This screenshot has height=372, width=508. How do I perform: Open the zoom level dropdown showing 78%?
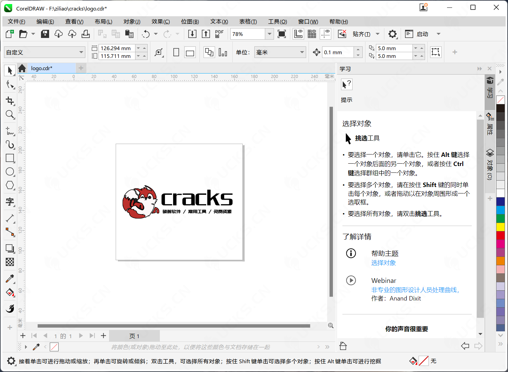pos(269,34)
